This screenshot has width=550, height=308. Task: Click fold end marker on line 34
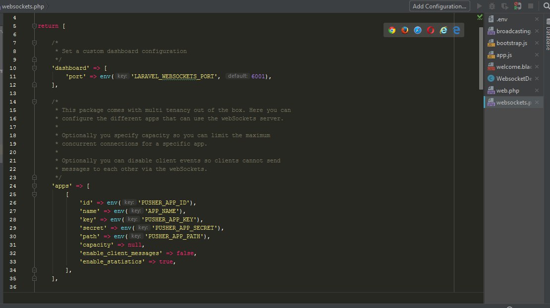point(34,270)
